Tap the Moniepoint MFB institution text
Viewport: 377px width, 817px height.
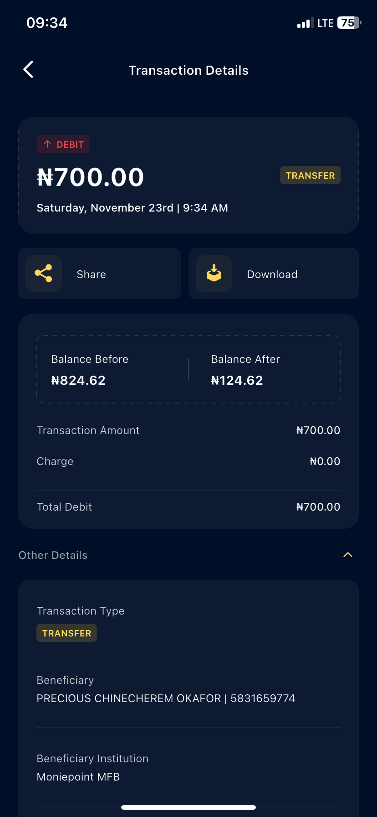click(78, 777)
